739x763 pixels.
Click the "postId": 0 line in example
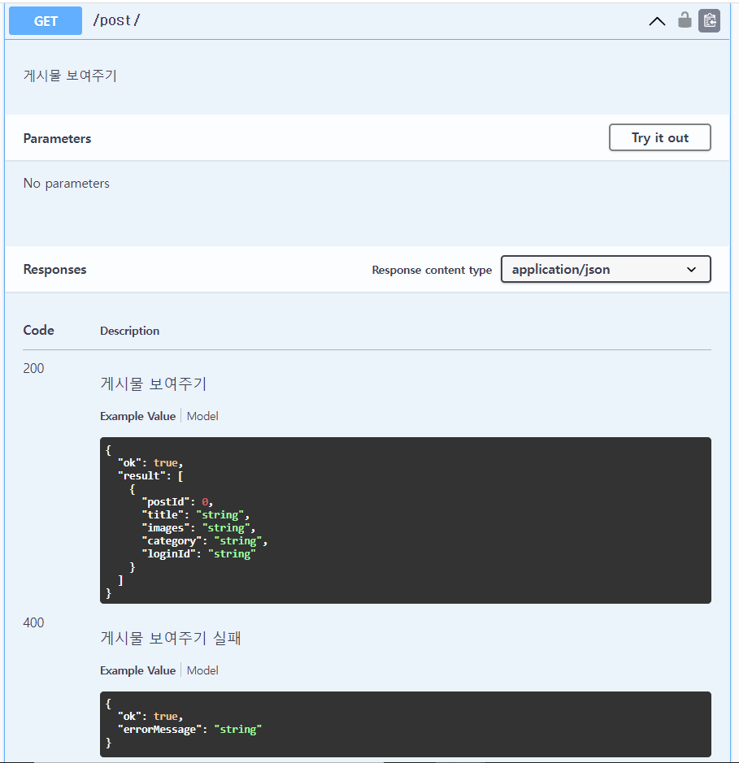[178, 501]
